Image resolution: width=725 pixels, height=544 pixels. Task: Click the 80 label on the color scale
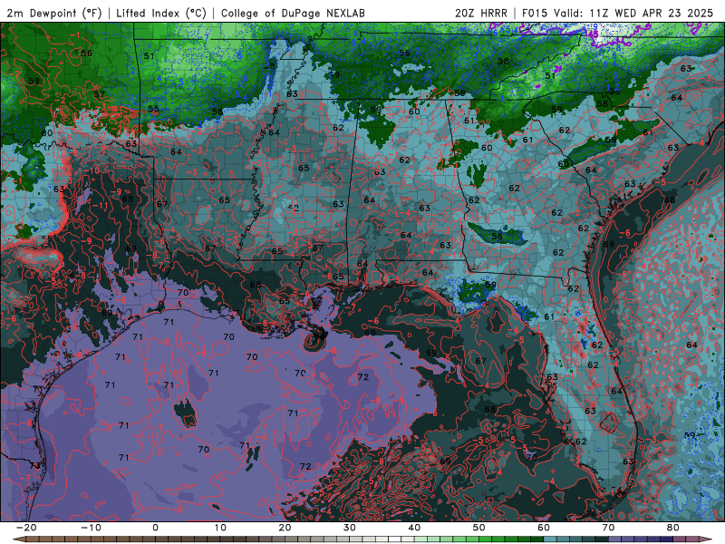point(673,528)
